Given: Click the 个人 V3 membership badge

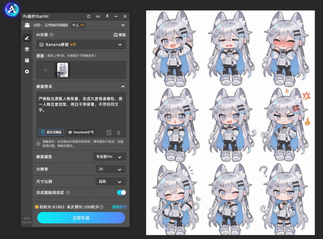Looking at the screenshot, I should point(78,25).
